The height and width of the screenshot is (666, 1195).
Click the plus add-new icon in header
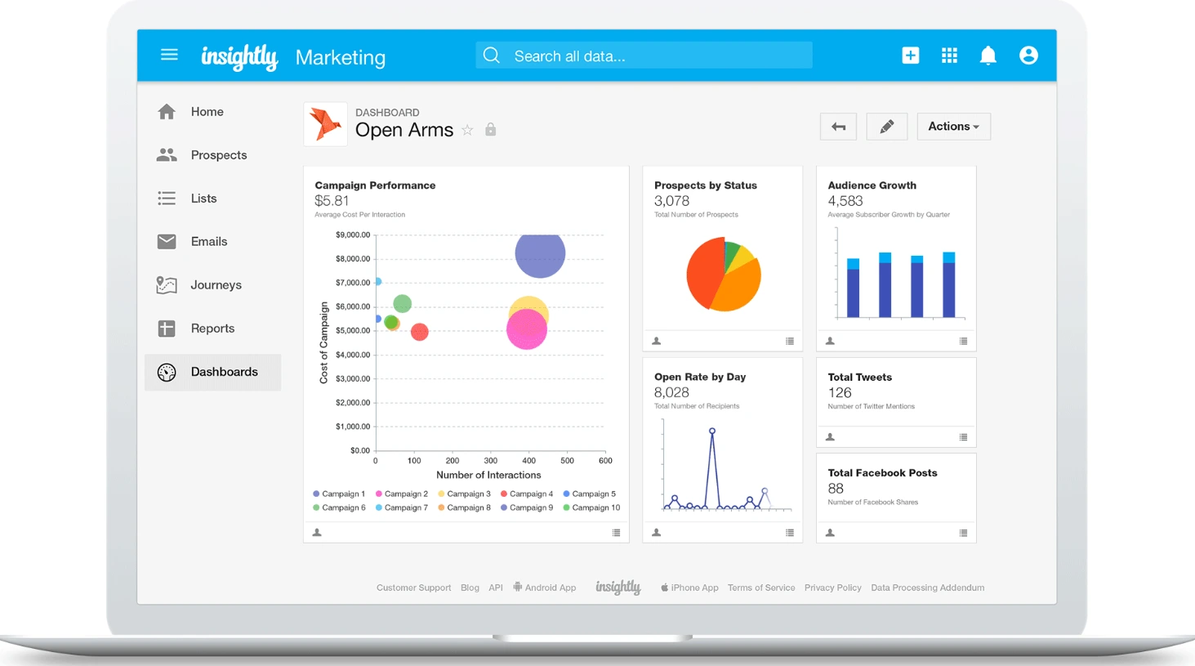click(x=910, y=55)
